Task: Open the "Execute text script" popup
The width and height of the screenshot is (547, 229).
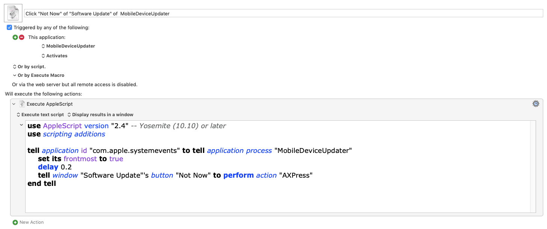Action: (x=40, y=115)
